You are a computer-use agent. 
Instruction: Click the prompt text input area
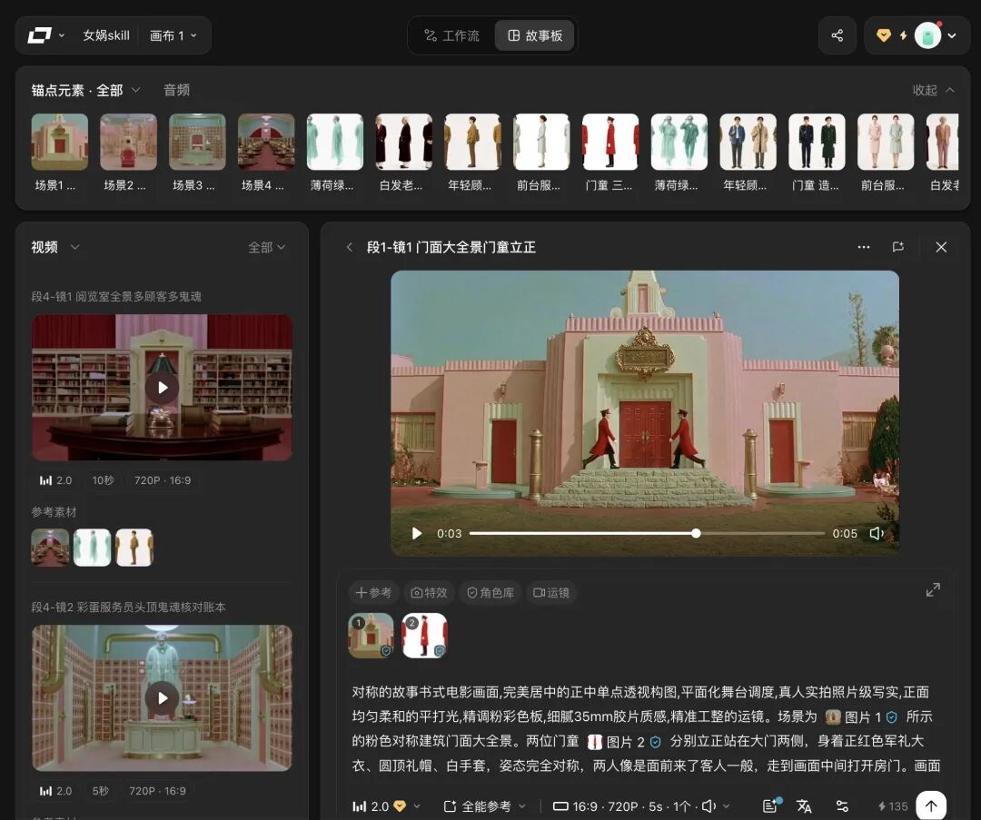(x=644, y=728)
